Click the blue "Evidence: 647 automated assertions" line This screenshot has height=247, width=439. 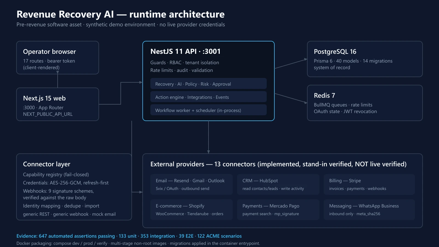coord(129,236)
